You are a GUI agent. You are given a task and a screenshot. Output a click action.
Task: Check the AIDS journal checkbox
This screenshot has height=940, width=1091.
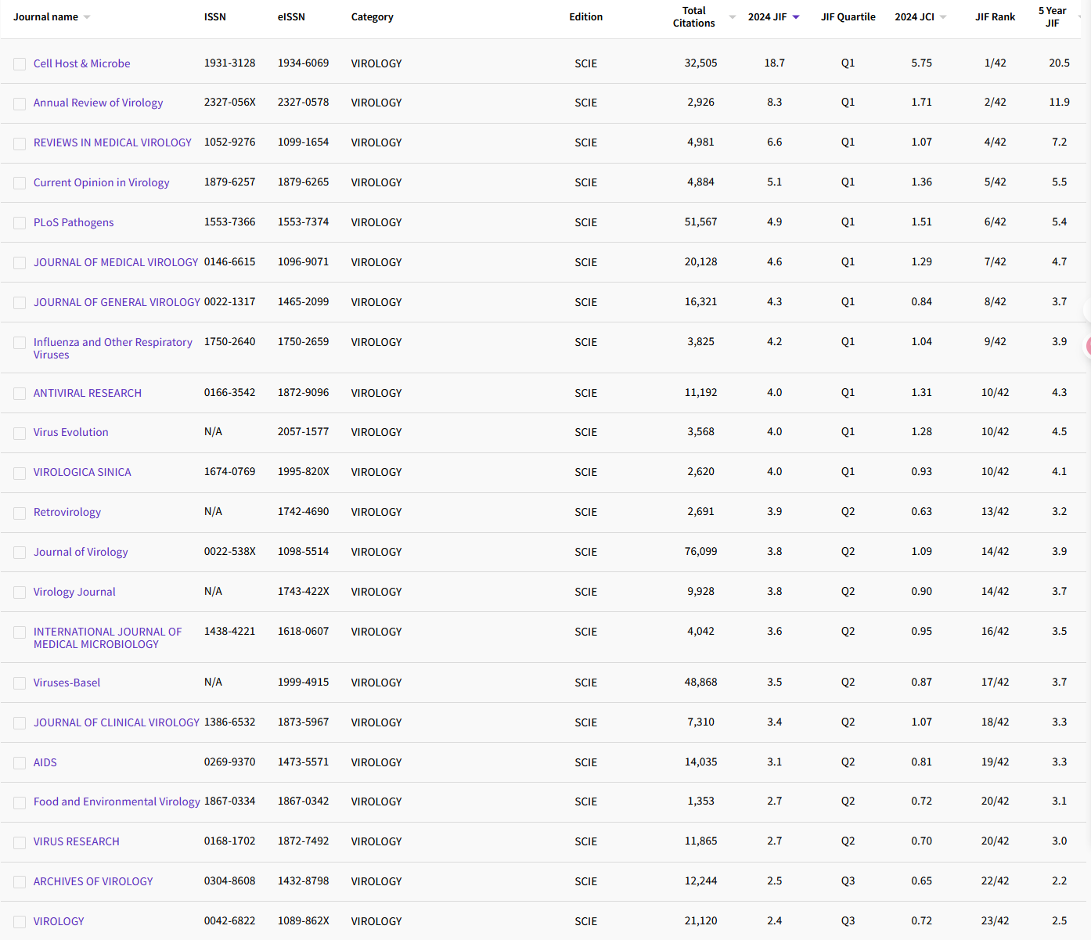20,763
